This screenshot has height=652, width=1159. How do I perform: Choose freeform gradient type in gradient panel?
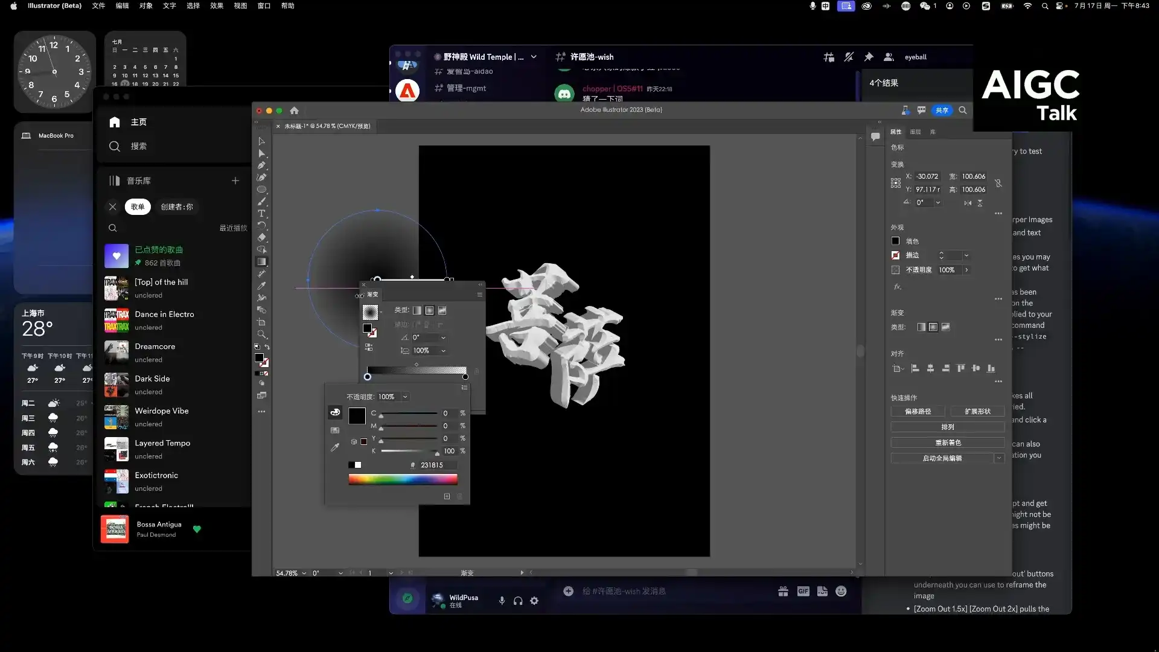[x=442, y=310]
